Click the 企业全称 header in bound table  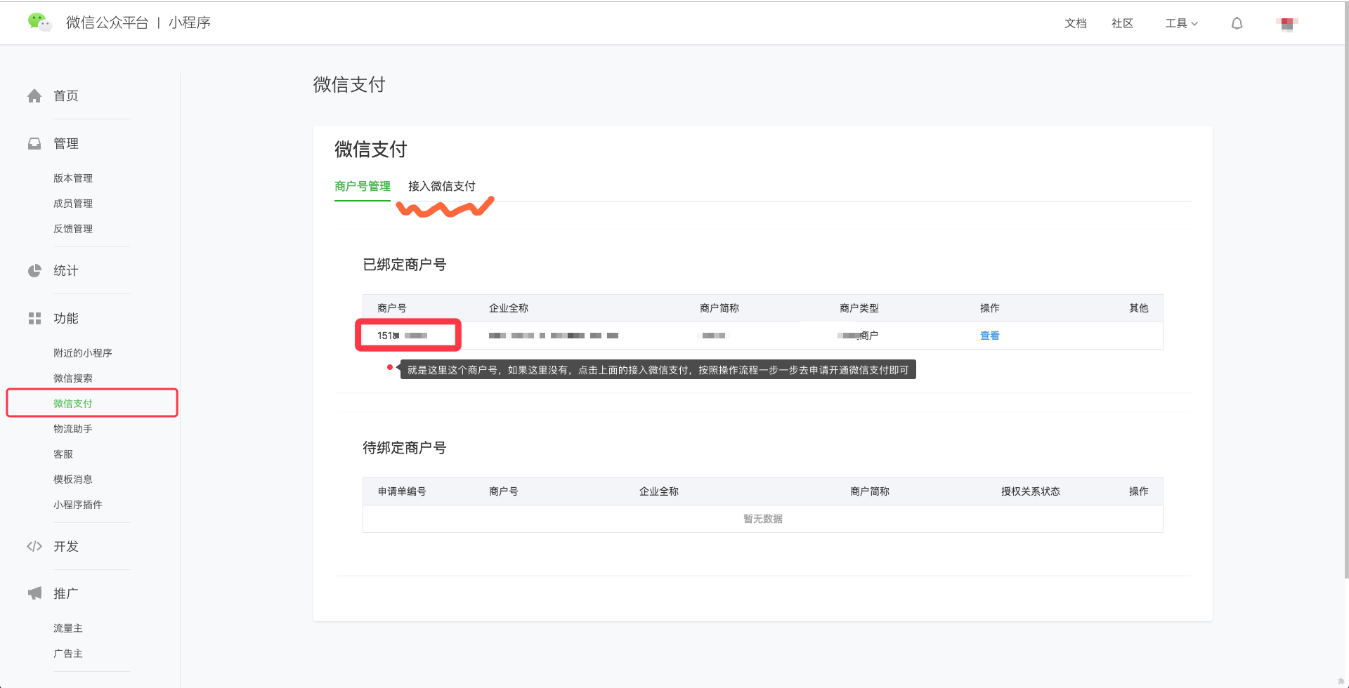pyautogui.click(x=509, y=308)
